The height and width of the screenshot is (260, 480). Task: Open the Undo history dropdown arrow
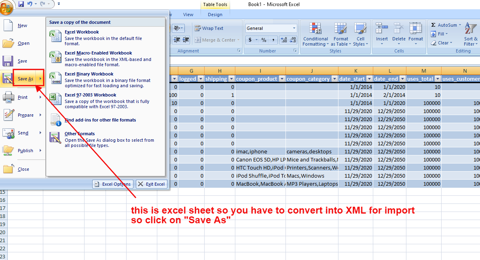click(x=36, y=4)
